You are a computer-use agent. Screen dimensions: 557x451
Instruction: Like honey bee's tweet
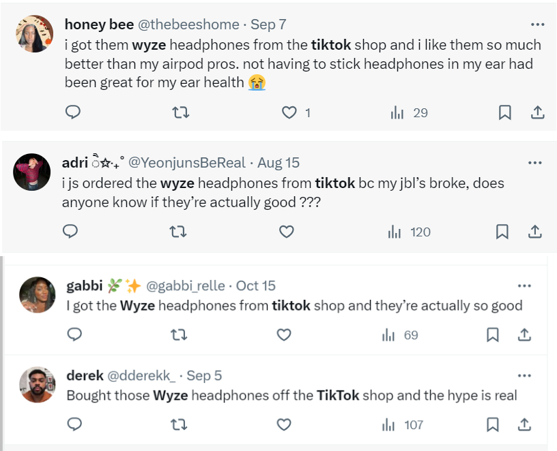pos(290,112)
